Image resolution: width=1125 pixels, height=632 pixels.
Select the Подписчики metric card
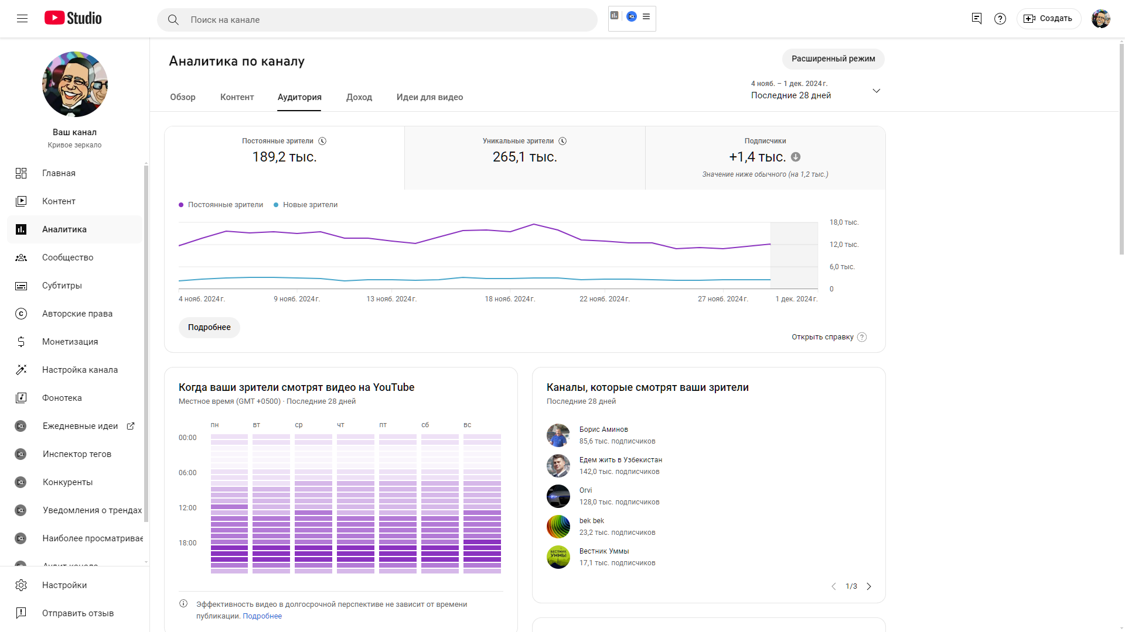[765, 158]
